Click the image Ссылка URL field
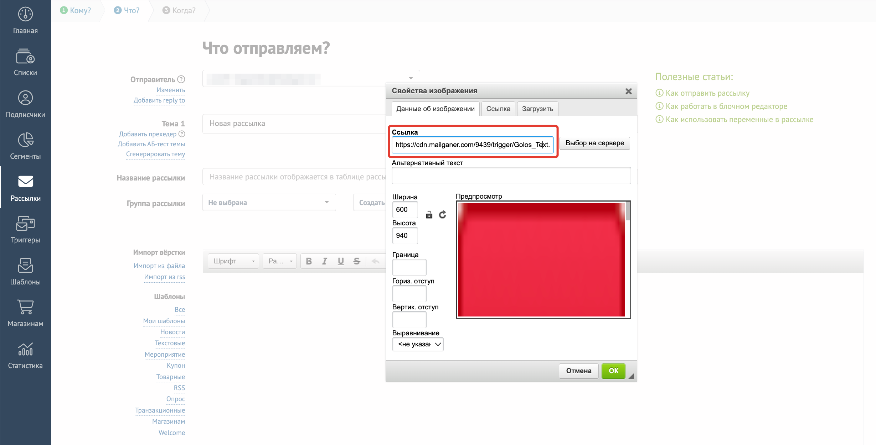Viewport: 876px width, 445px height. click(473, 145)
